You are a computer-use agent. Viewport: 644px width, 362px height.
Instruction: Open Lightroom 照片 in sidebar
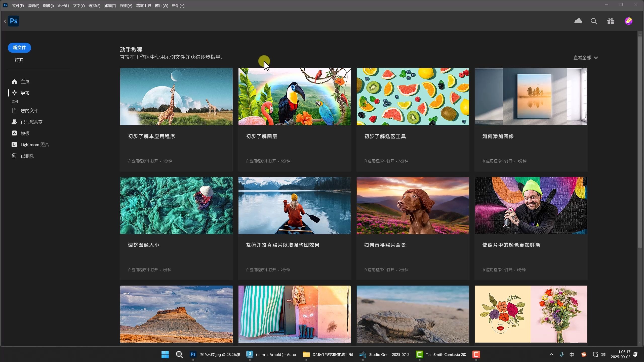[x=30, y=145]
